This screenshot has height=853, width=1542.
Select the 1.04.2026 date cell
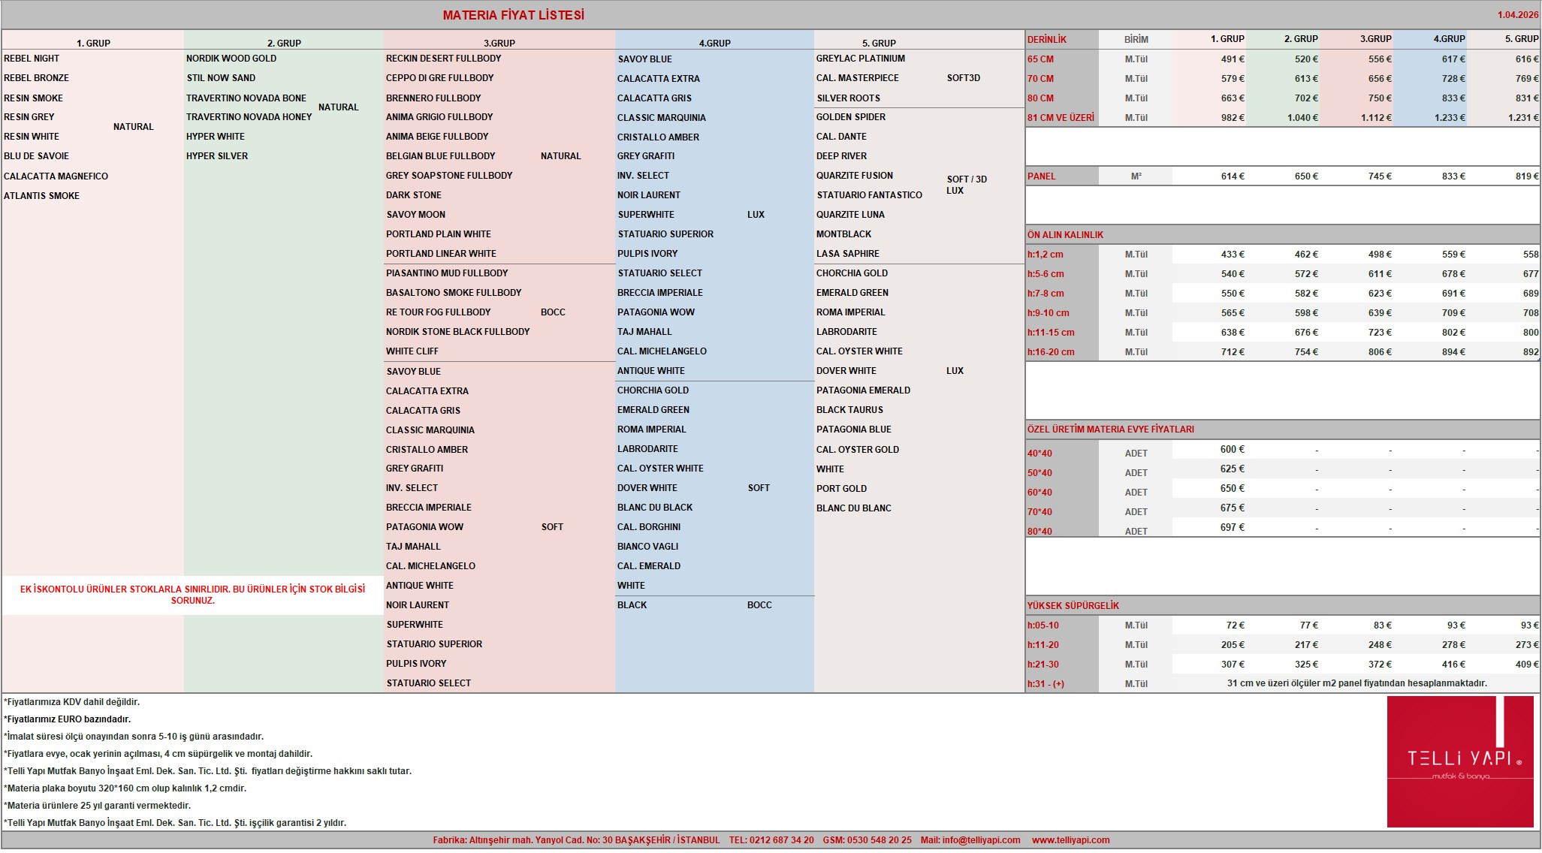tap(1518, 15)
